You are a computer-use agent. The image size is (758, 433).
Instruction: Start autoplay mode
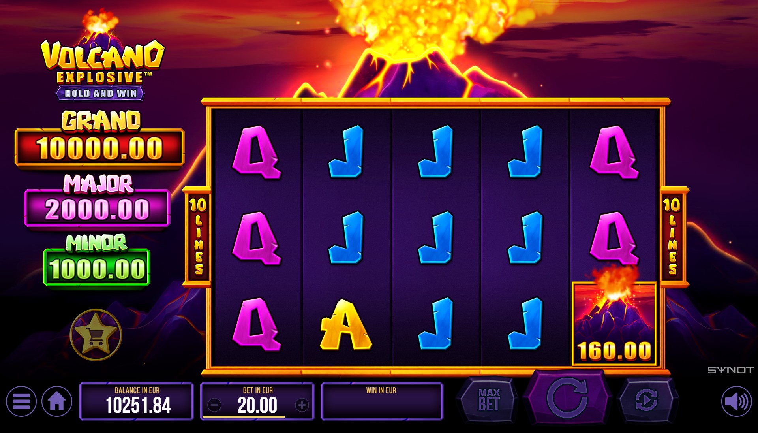[x=646, y=400]
